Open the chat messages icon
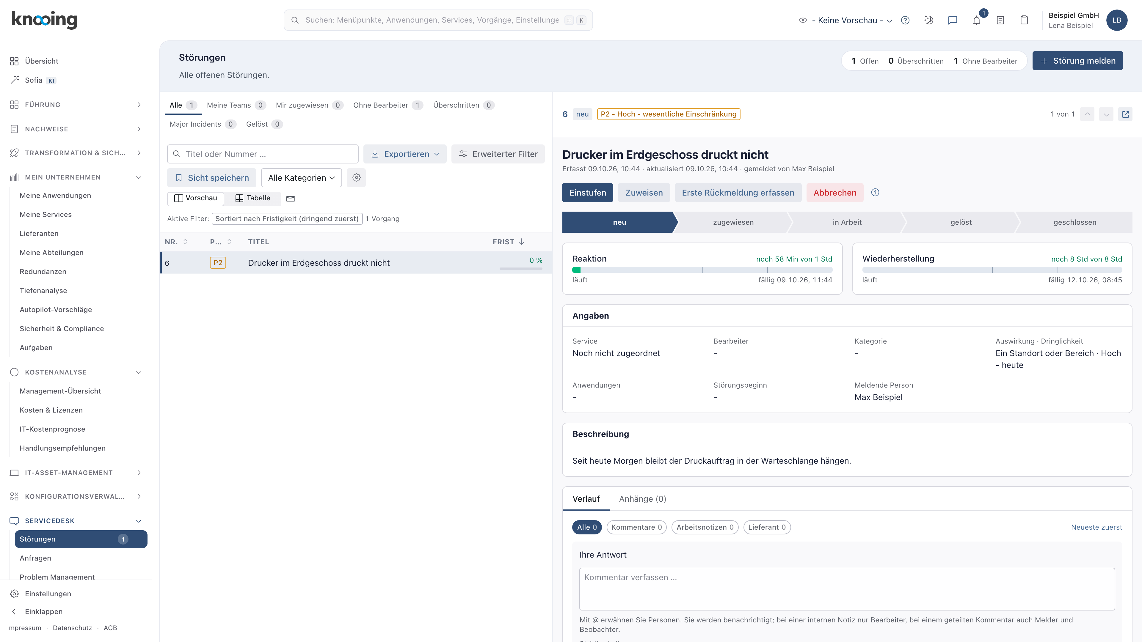 pyautogui.click(x=953, y=21)
